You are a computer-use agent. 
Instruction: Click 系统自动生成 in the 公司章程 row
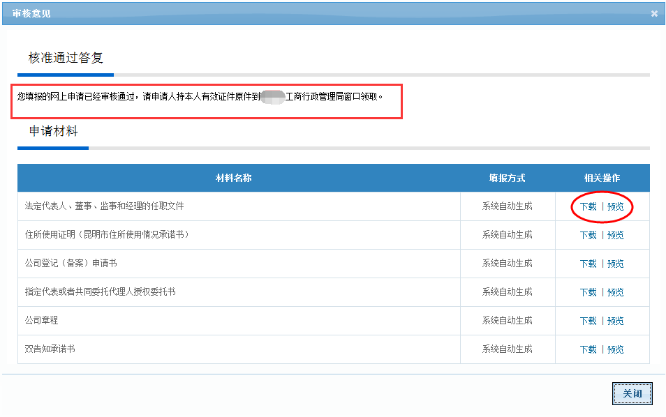[507, 321]
